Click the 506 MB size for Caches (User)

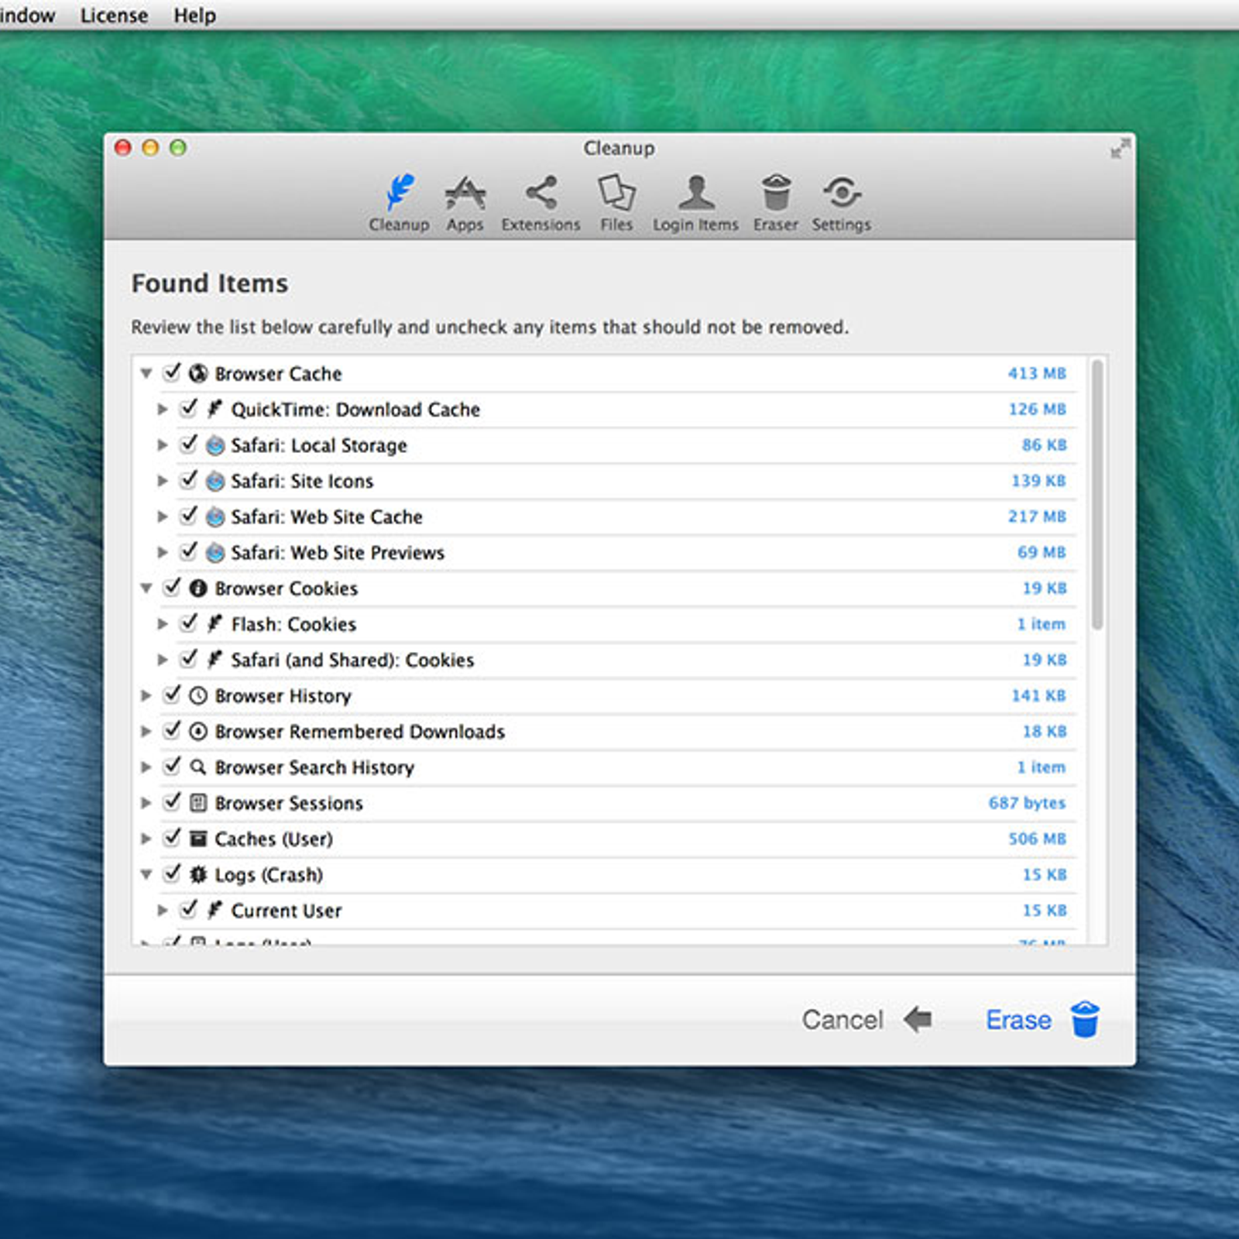tap(1037, 839)
